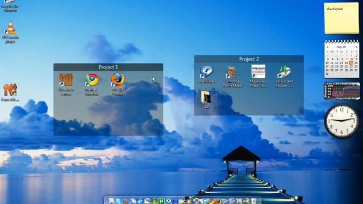Click the green uTorrent icon in the dock
This screenshot has width=363, height=204.
coord(161,201)
